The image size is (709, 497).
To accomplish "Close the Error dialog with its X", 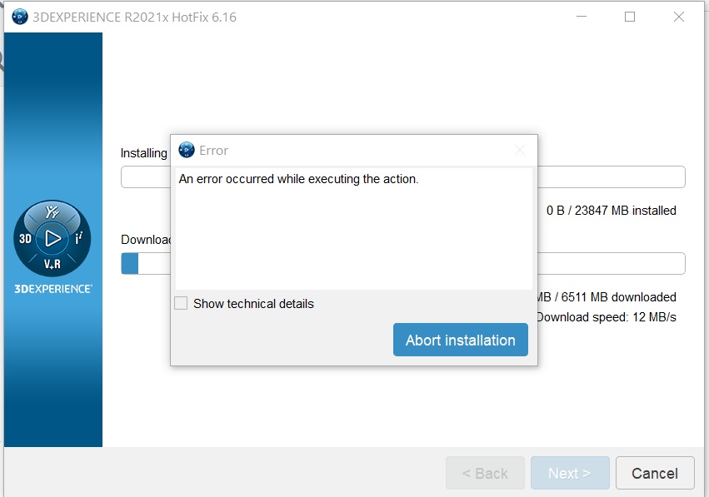I will (x=520, y=150).
